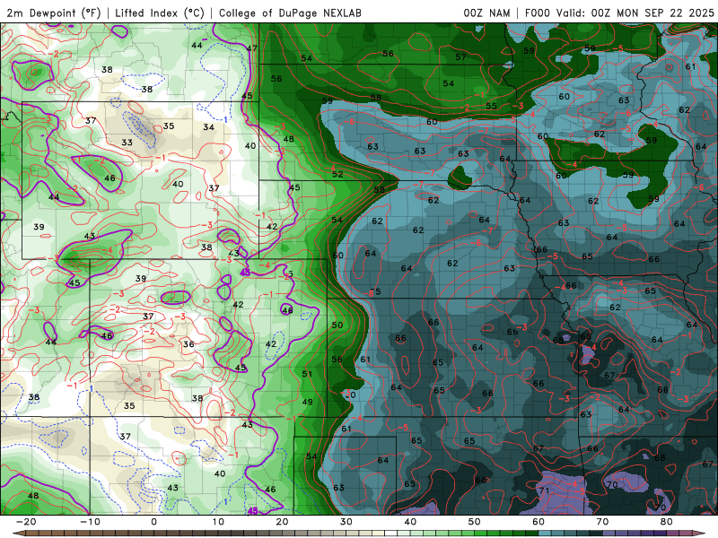The height and width of the screenshot is (538, 718).
Task: Click the "-10" color scale label
Action: tap(90, 522)
